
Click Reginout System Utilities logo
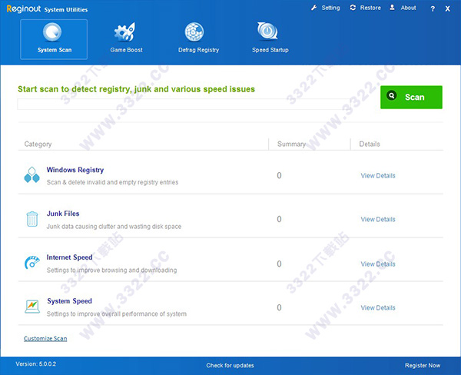(x=47, y=8)
